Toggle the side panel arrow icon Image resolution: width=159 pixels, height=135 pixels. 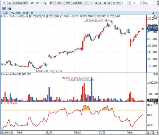[4, 3]
